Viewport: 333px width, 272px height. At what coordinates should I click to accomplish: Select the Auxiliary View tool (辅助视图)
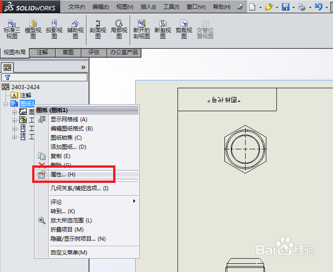click(x=75, y=29)
